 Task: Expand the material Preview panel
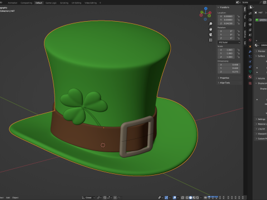pos(261,51)
